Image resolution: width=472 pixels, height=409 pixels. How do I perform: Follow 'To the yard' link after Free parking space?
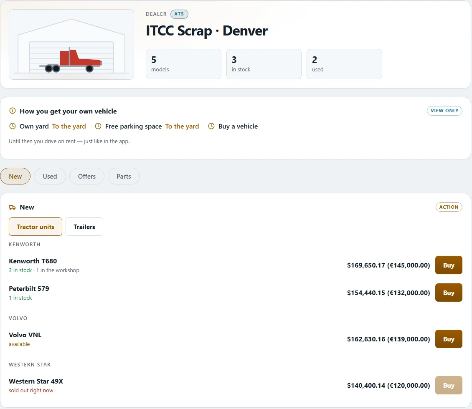click(182, 126)
